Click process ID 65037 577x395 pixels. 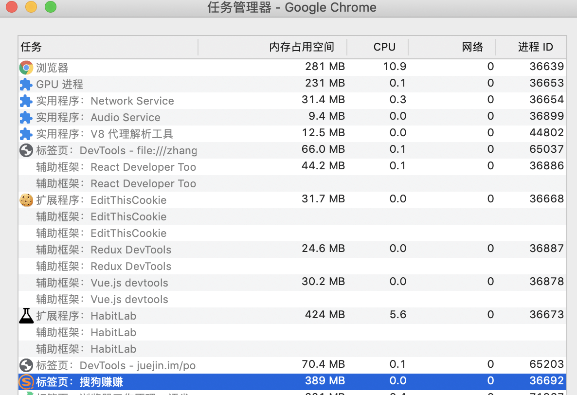pyautogui.click(x=546, y=149)
